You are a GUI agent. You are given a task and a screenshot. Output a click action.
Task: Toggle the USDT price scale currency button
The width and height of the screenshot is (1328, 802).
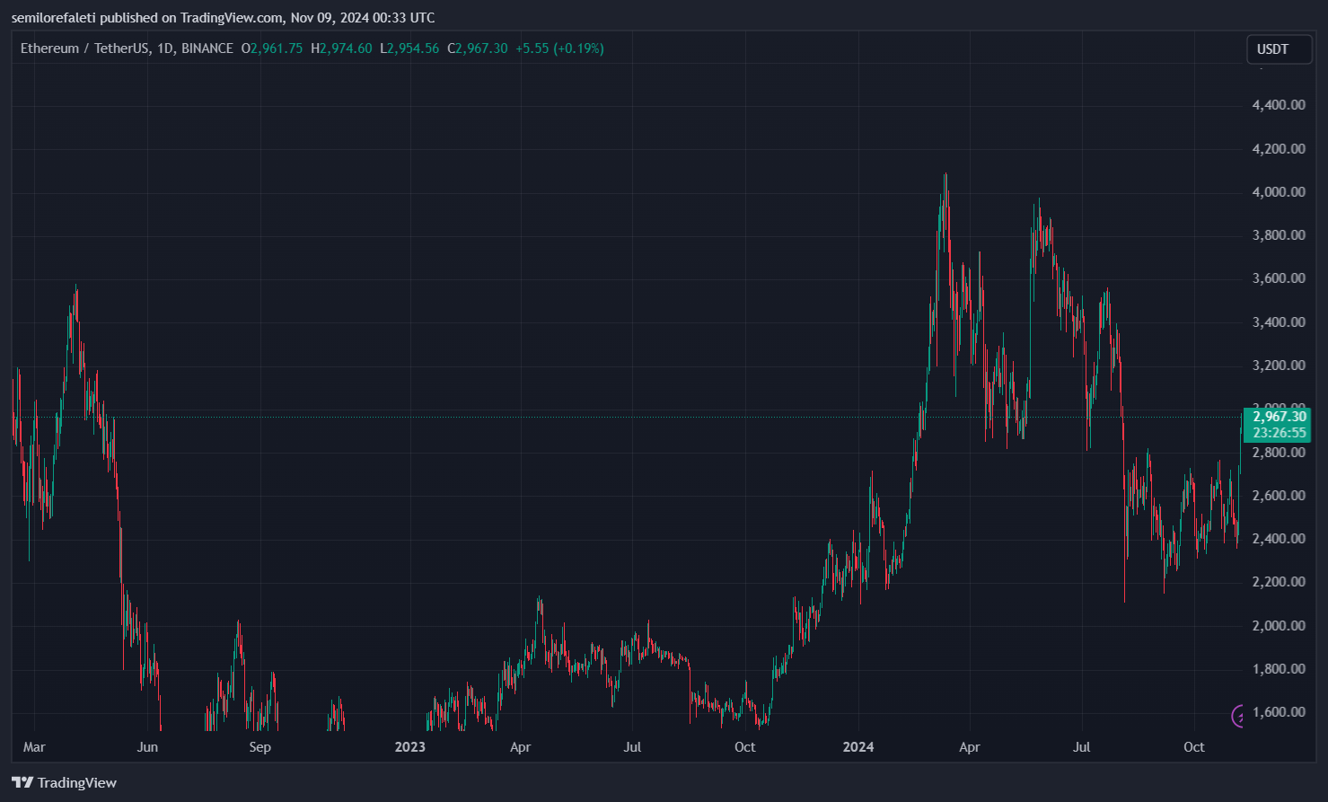coord(1279,49)
